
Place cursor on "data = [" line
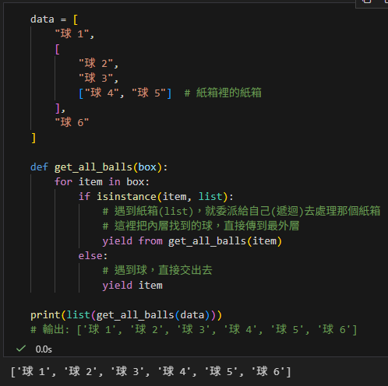[54, 19]
